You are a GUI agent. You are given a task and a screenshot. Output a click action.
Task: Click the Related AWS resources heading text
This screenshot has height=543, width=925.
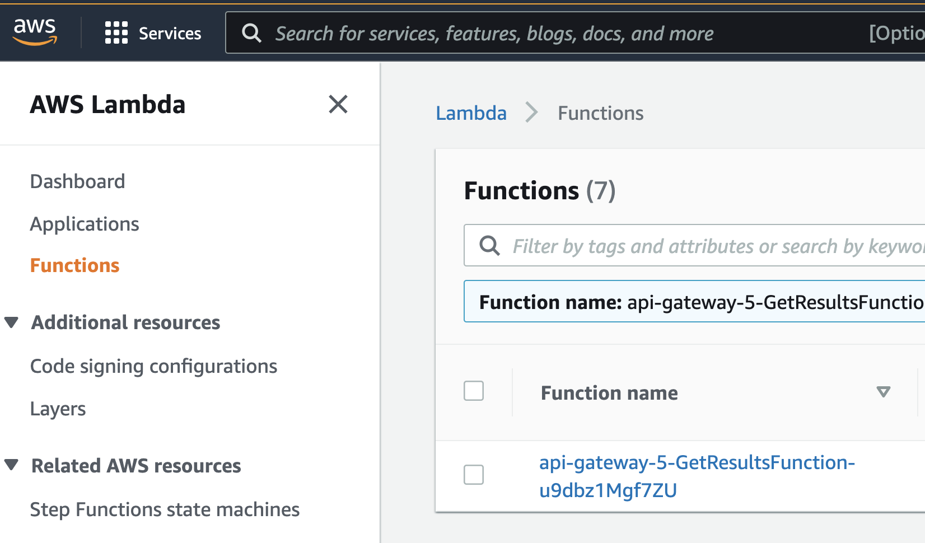click(136, 466)
